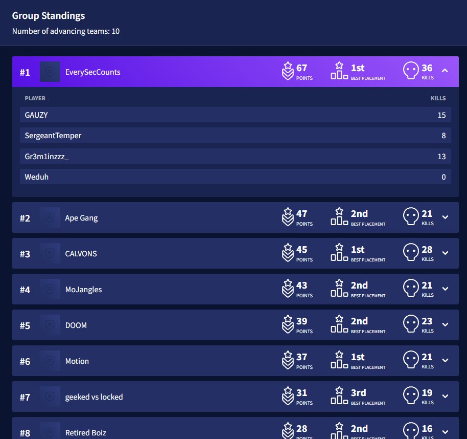Click the podium placement icon for MoJangles
The image size is (467, 439).
[339, 288]
